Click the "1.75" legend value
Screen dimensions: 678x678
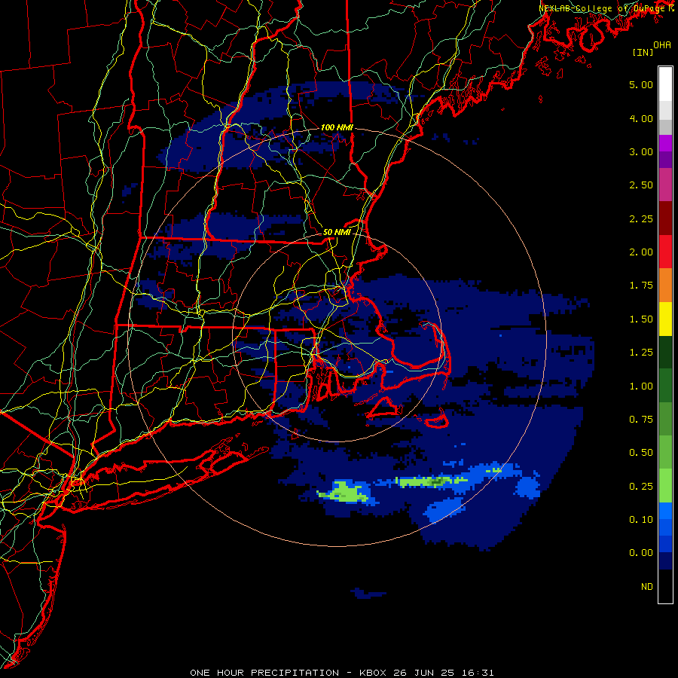pyautogui.click(x=641, y=286)
